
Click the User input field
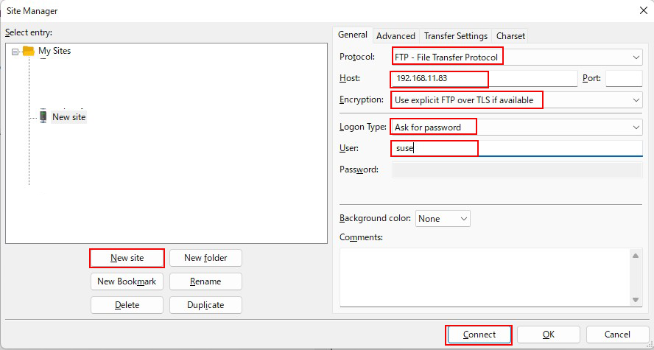[517, 149]
